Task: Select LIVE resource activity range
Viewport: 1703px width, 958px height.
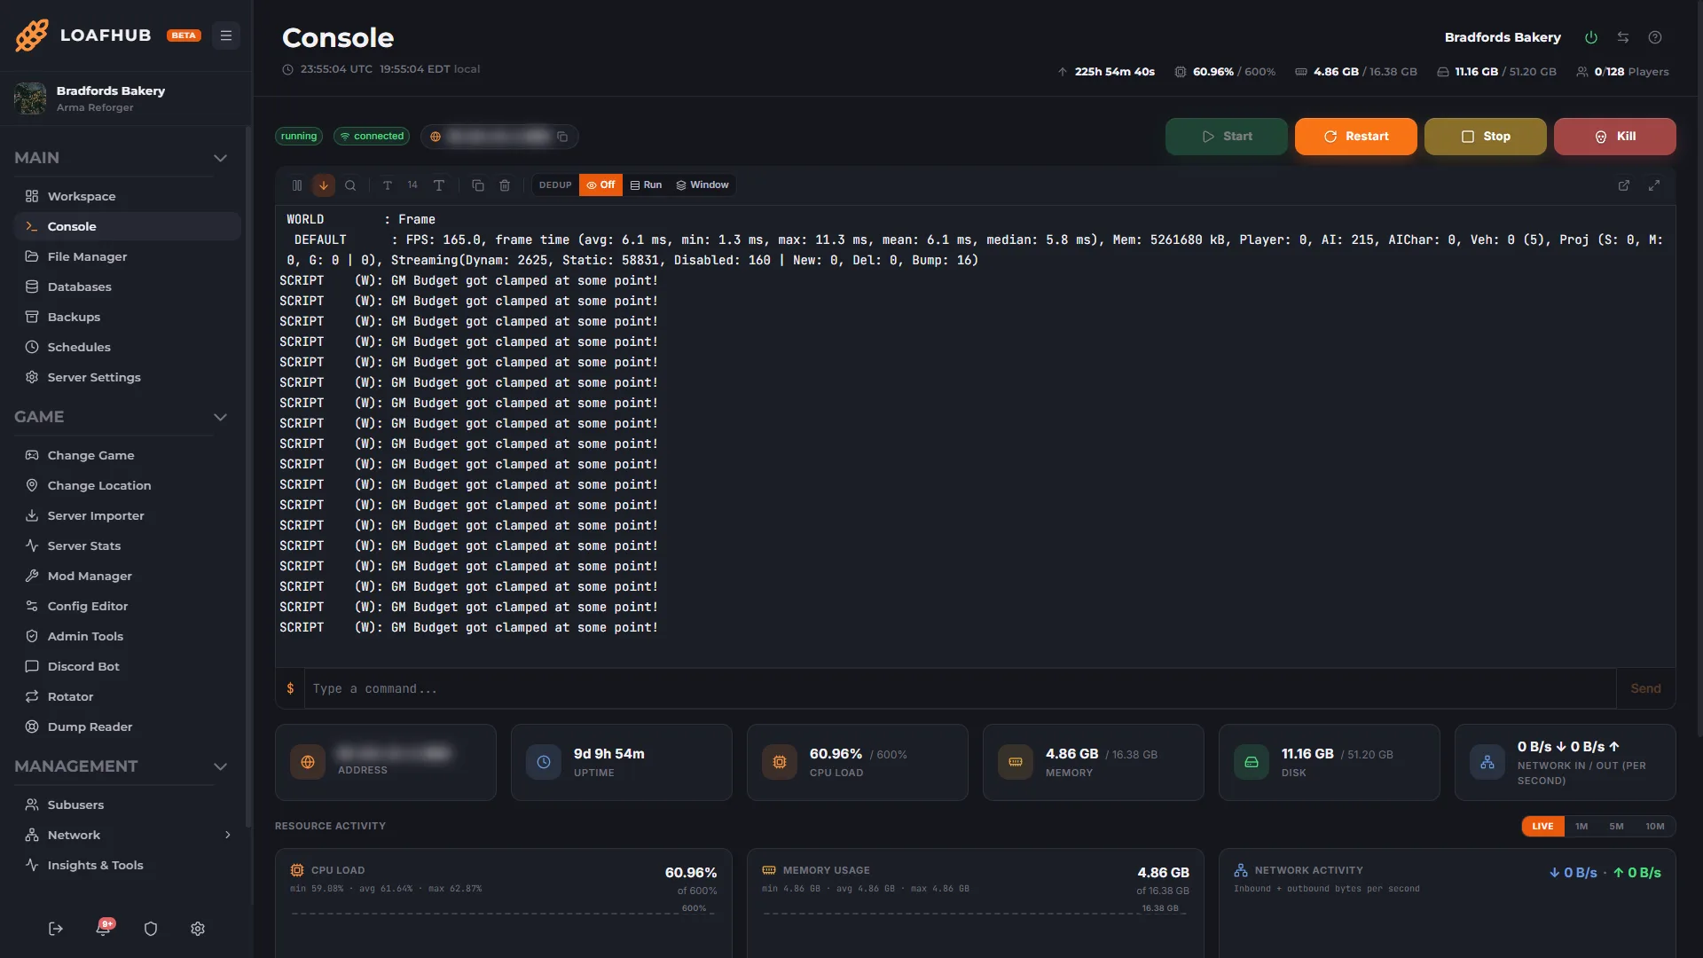Action: pos(1542,826)
